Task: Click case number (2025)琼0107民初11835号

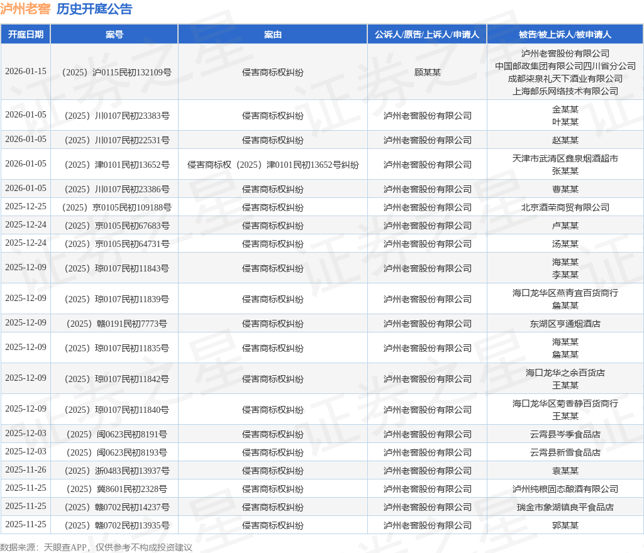Action: click(x=116, y=348)
